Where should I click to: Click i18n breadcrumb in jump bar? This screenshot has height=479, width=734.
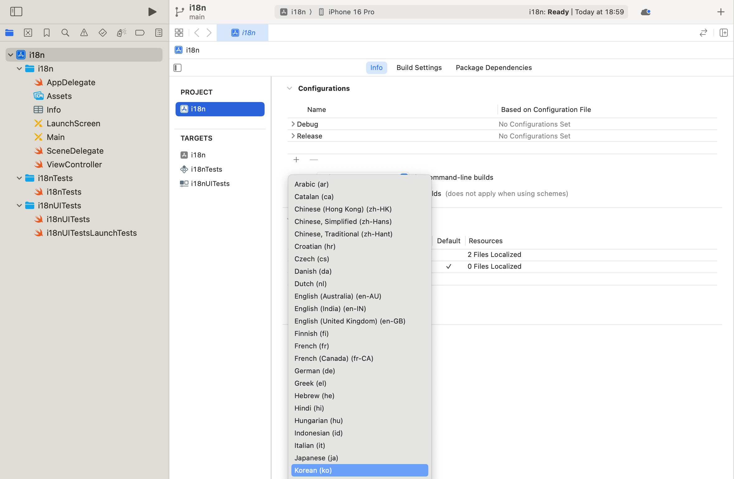(x=187, y=50)
